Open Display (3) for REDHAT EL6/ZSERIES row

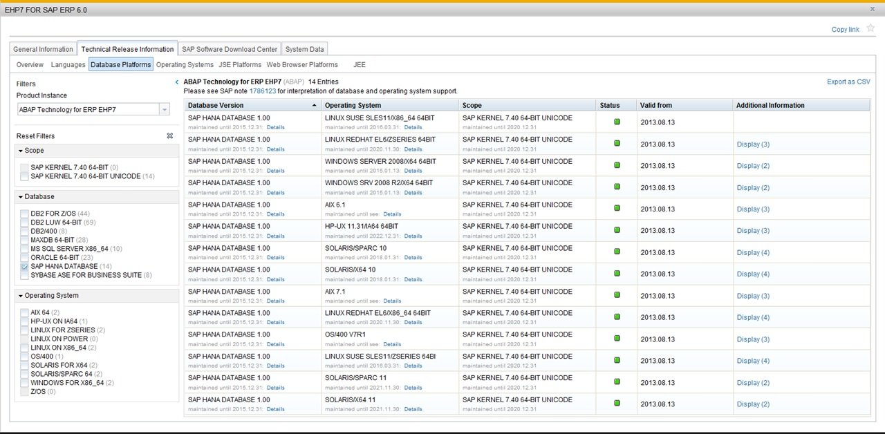(753, 144)
